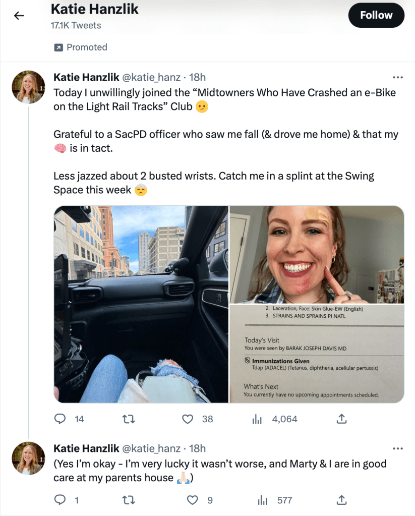This screenshot has height=516, width=415.
Task: Retweet the e-Bike crash tweet
Action: tap(128, 419)
